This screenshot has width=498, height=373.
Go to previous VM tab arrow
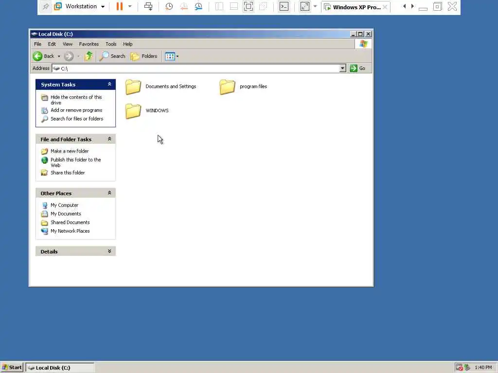pyautogui.click(x=404, y=6)
